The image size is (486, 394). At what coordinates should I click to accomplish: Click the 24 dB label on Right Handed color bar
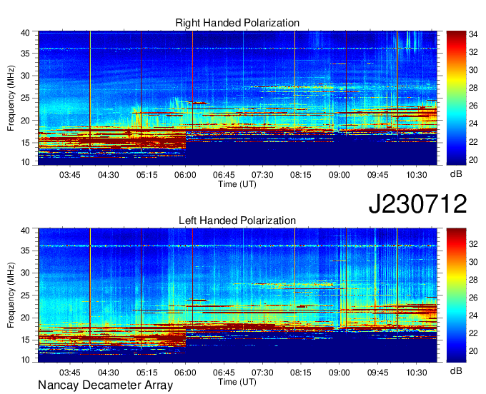pyautogui.click(x=473, y=124)
